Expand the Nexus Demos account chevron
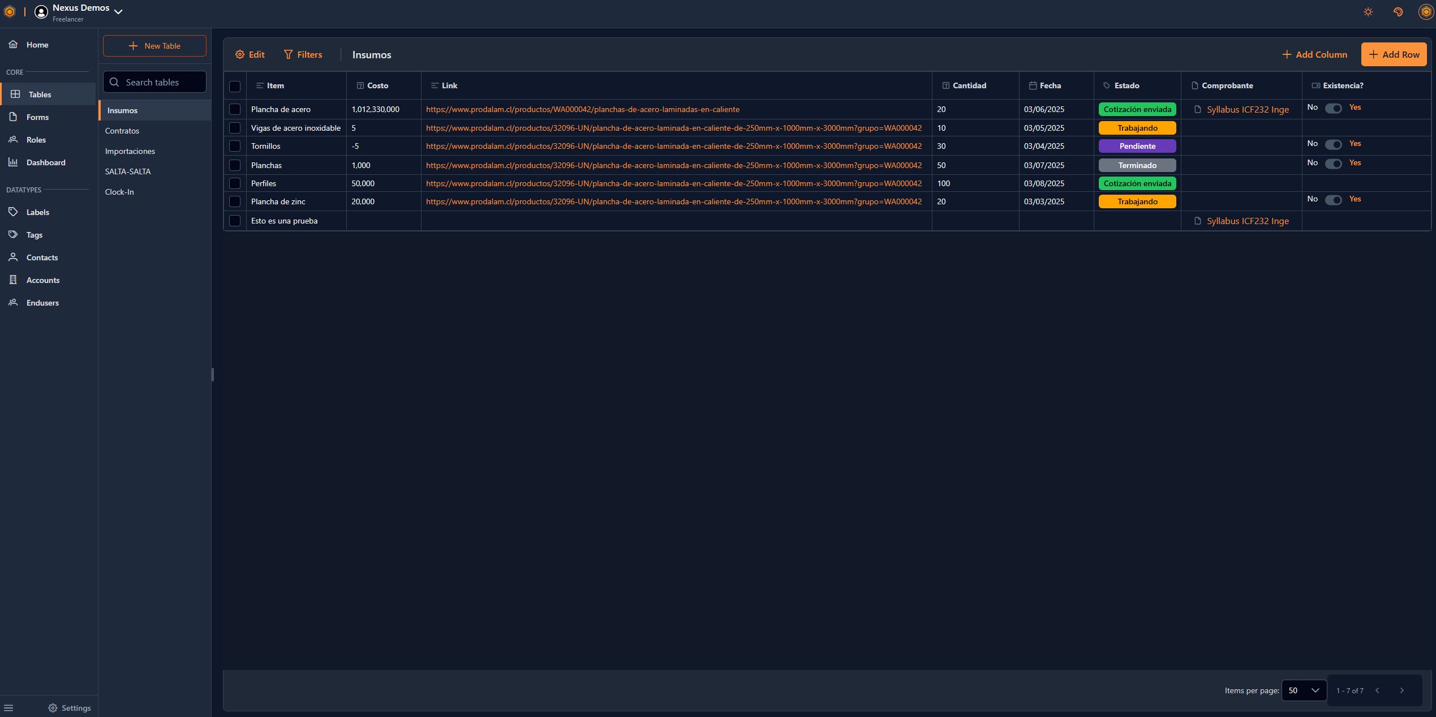 pos(118,12)
